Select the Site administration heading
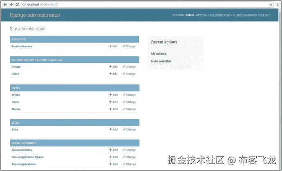This screenshot has height=171, width=282. 27,29
